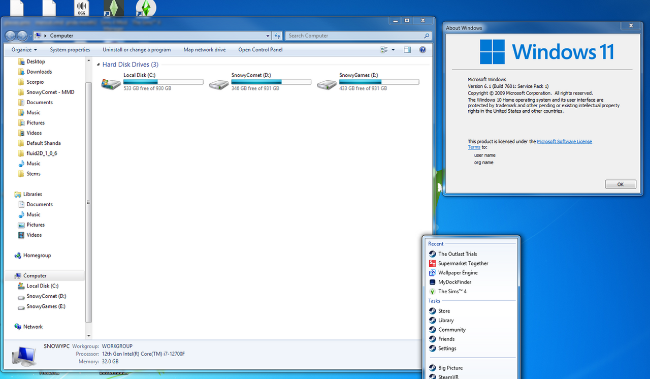Collapse Hard Disk Drives group
This screenshot has width=650, height=379.
click(x=98, y=65)
